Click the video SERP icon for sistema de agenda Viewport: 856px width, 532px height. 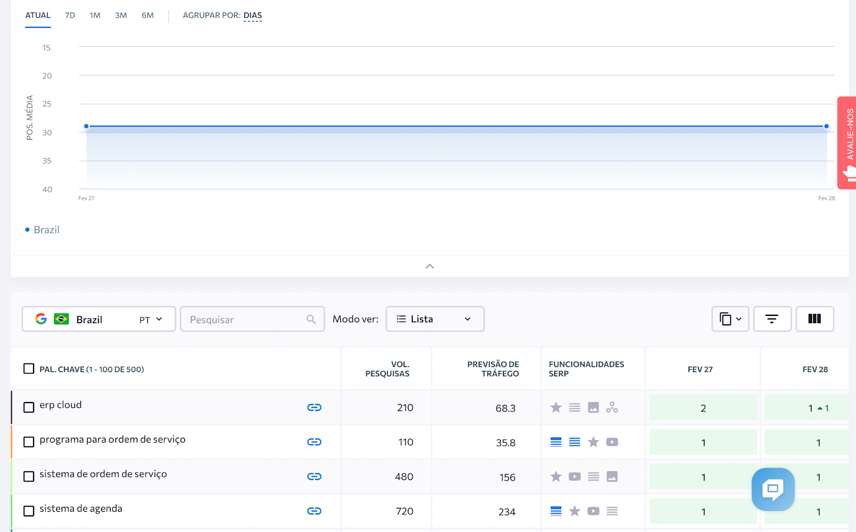(593, 511)
